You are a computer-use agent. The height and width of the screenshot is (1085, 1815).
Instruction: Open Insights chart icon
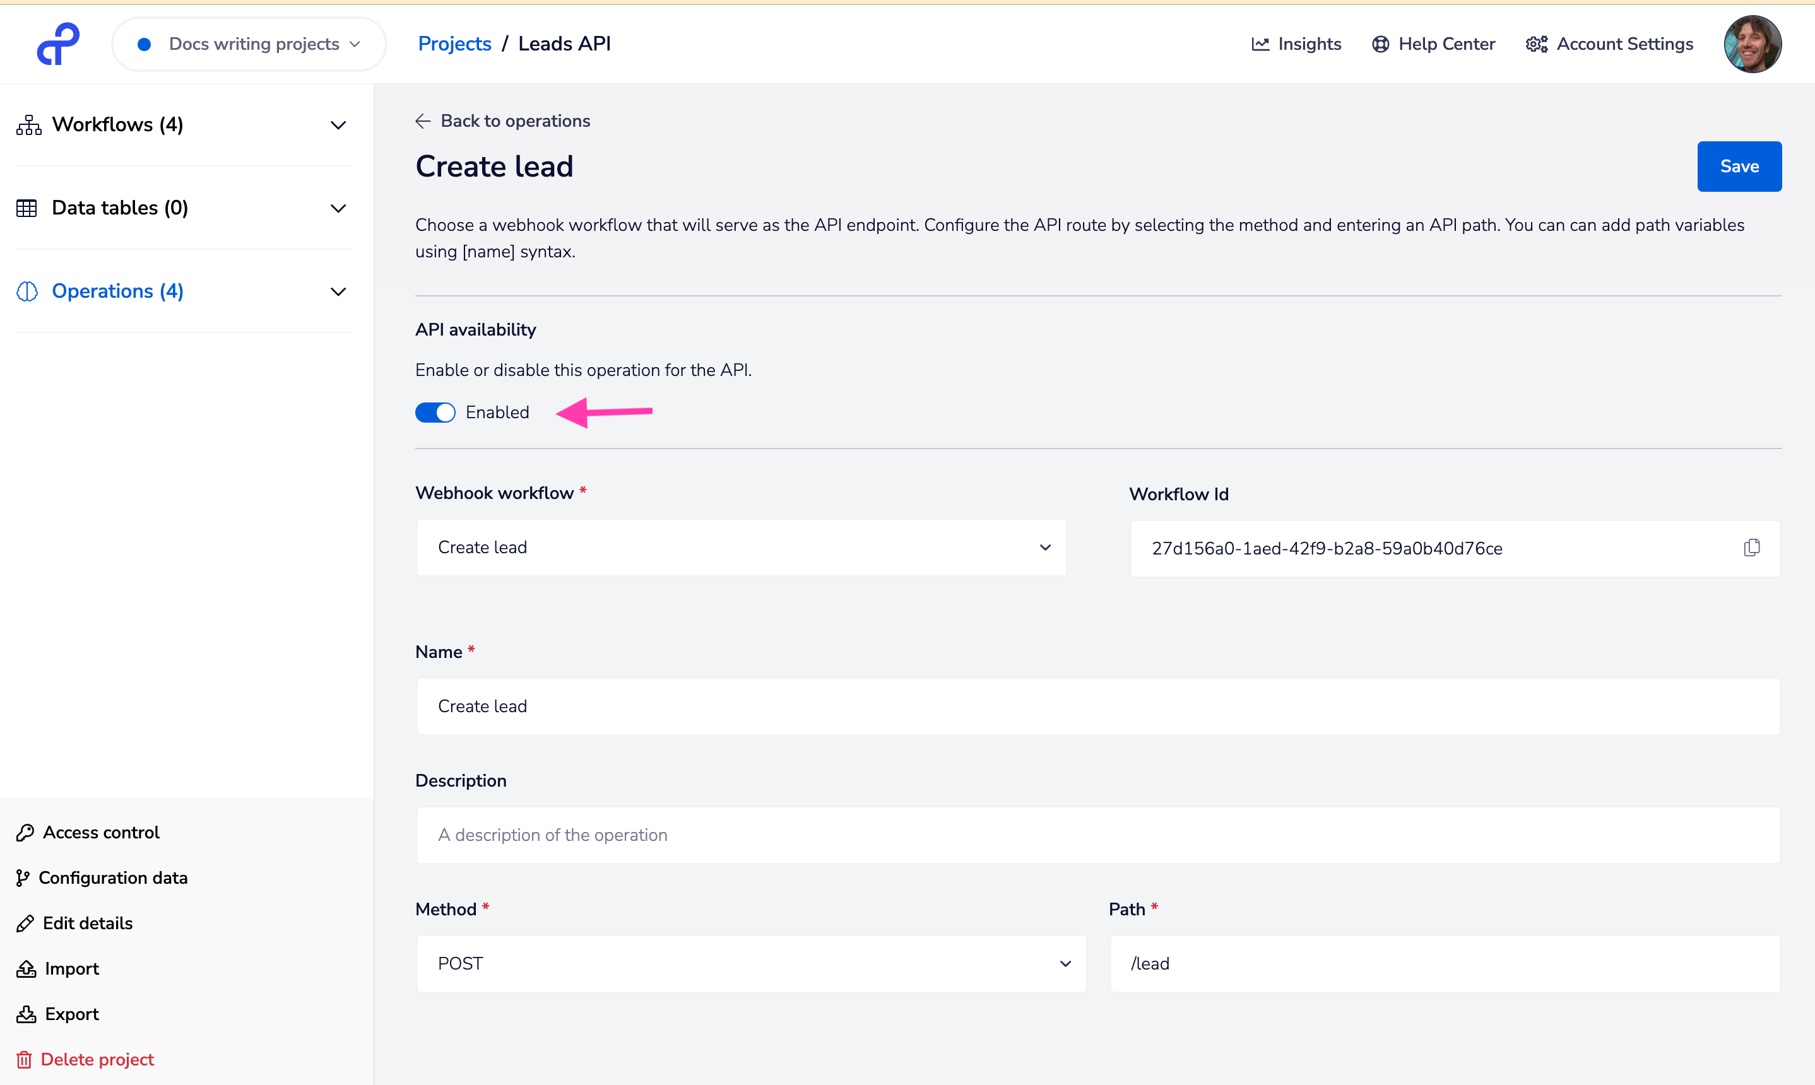point(1260,44)
